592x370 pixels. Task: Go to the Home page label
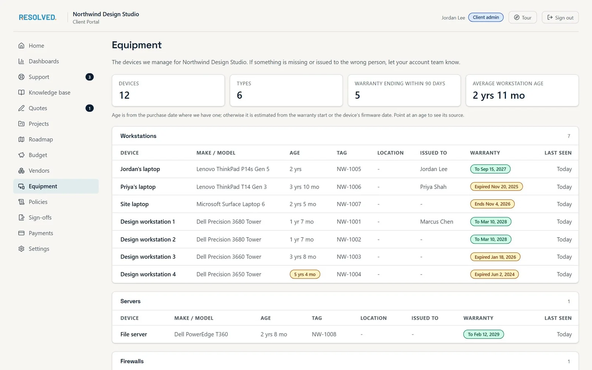36,46
